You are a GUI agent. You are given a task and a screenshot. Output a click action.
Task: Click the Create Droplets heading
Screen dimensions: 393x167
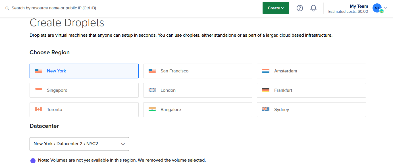67,23
